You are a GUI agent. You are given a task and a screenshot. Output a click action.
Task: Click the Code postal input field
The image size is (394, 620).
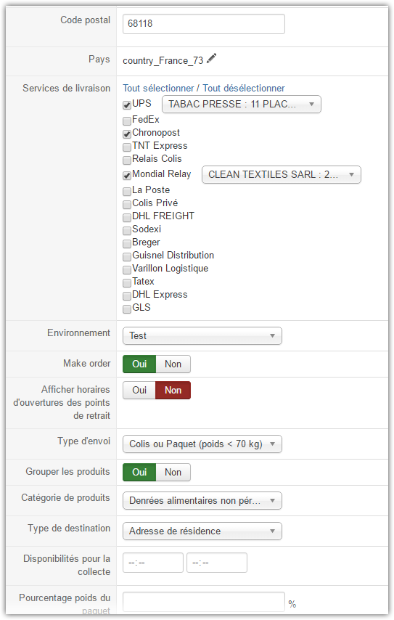[203, 24]
